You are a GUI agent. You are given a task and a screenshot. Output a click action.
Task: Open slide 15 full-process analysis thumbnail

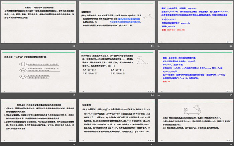click(195, 71)
